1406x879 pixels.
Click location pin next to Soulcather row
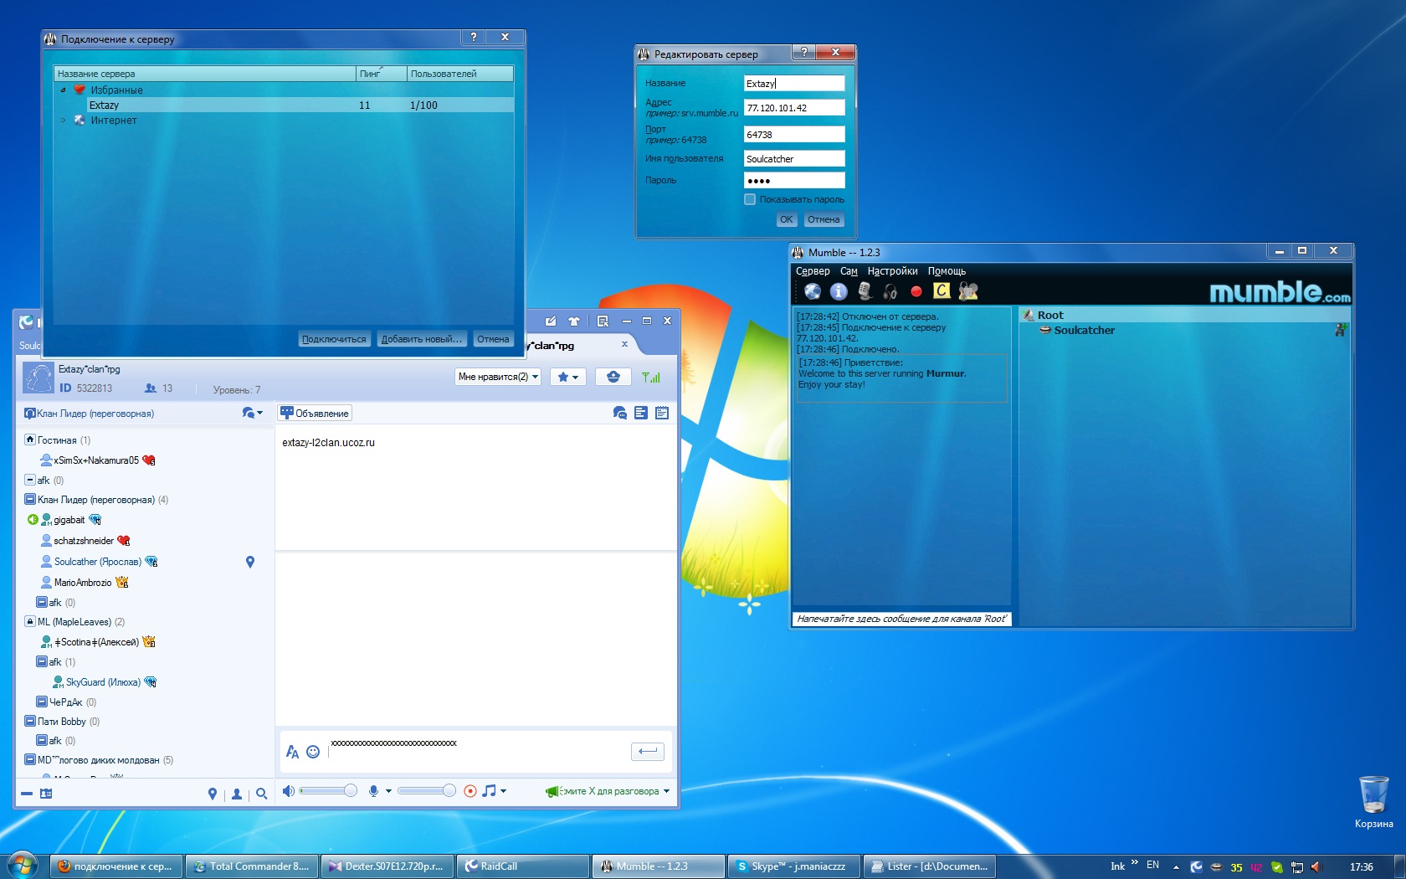[250, 562]
